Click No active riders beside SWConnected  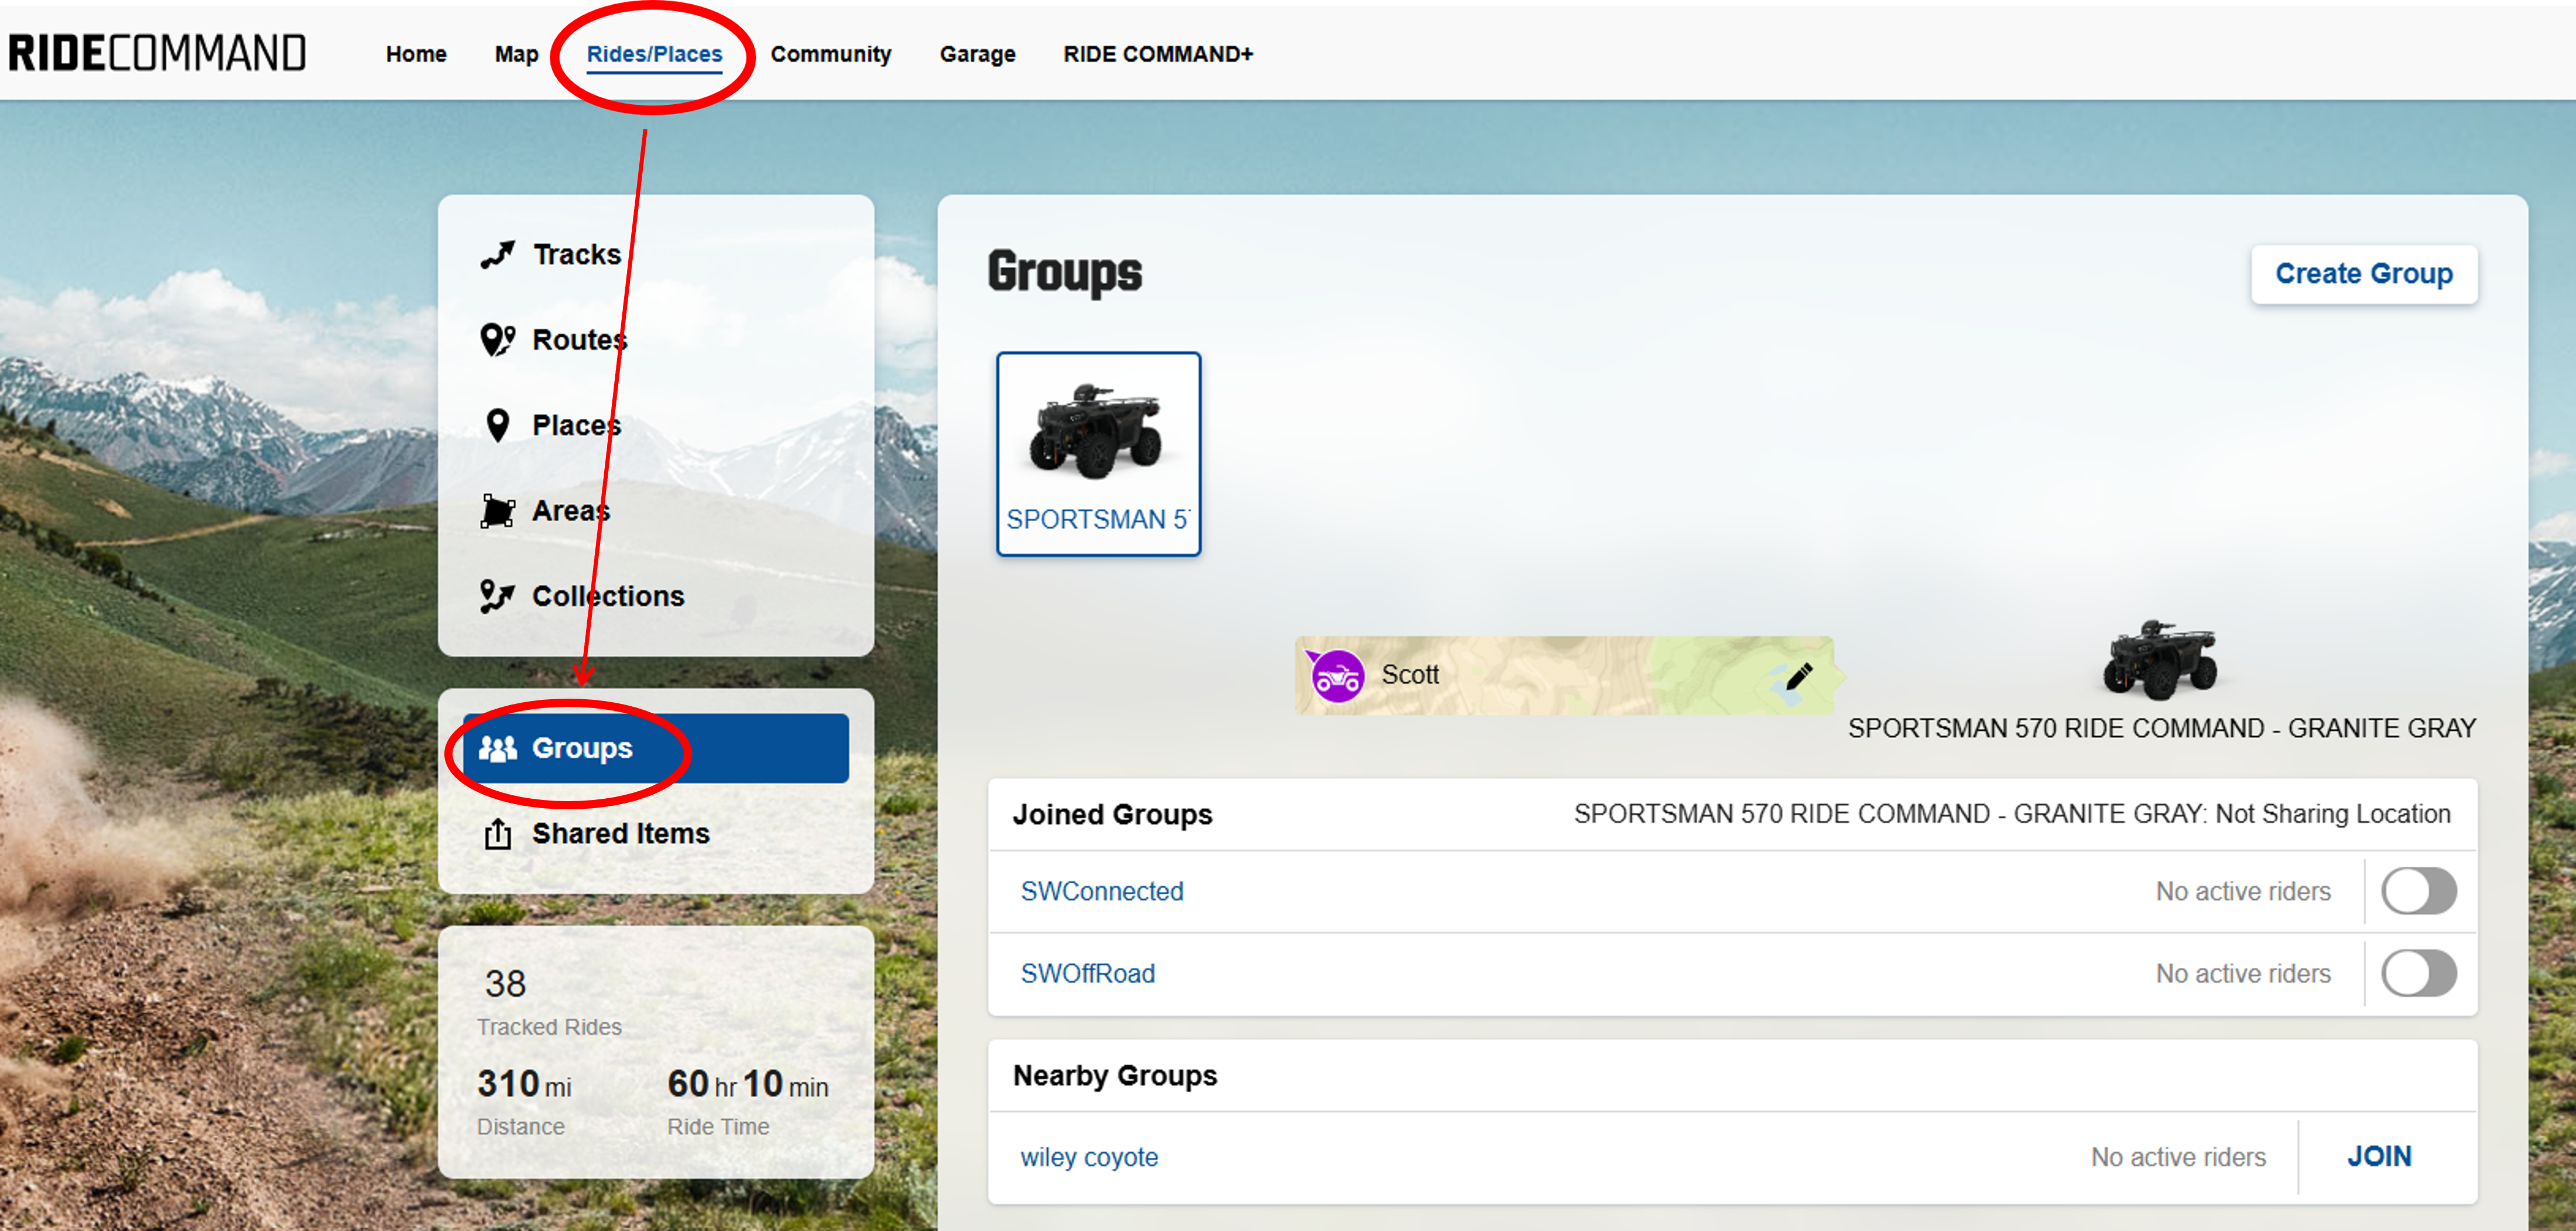(x=2243, y=891)
